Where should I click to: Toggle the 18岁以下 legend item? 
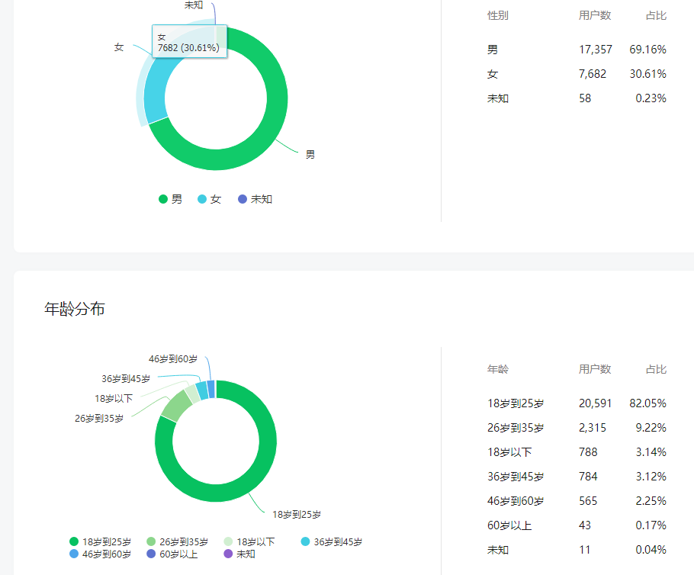pyautogui.click(x=249, y=541)
